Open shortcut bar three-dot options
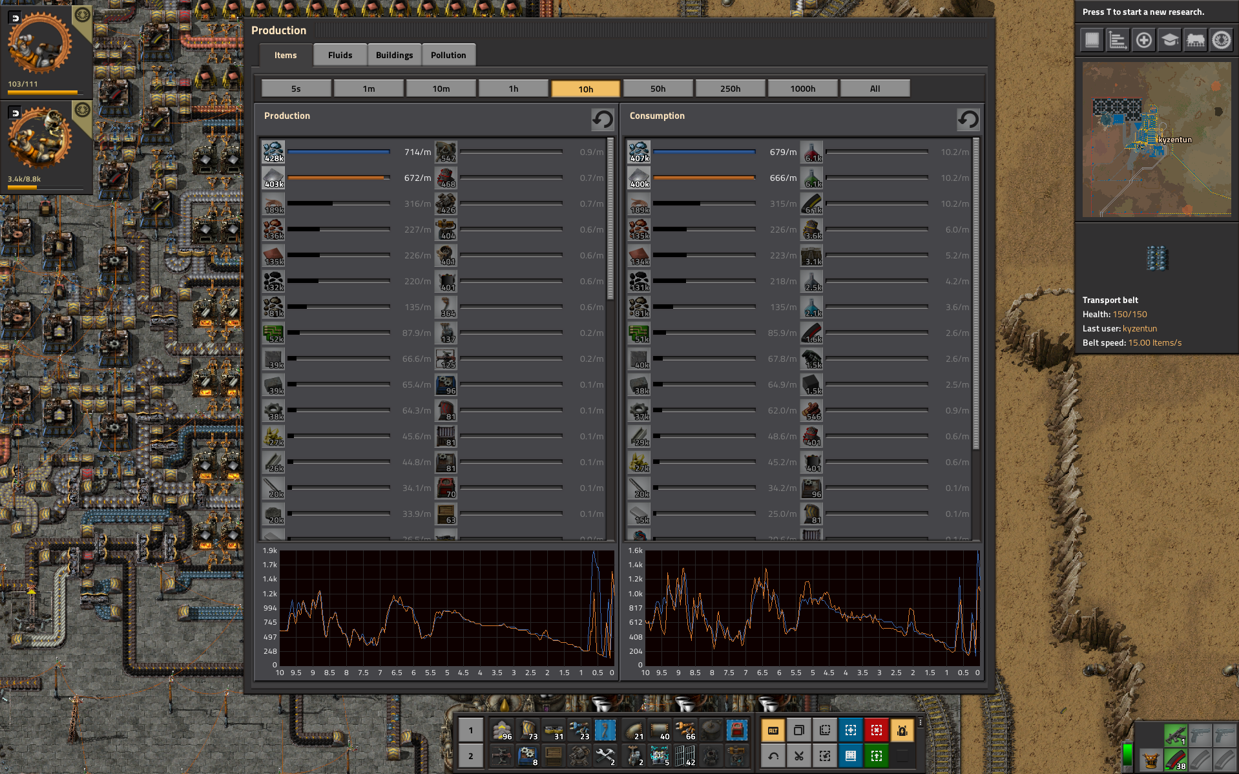This screenshot has height=774, width=1239. pos(921,723)
